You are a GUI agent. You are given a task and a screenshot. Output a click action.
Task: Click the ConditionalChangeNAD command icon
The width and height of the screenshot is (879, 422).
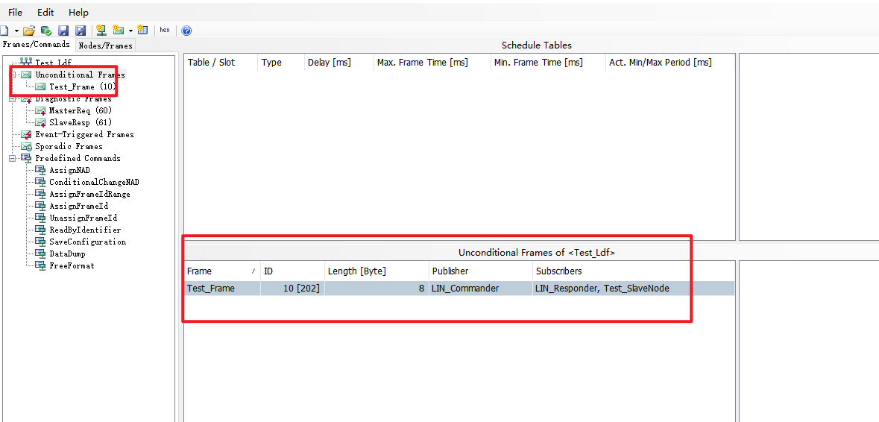click(x=40, y=183)
